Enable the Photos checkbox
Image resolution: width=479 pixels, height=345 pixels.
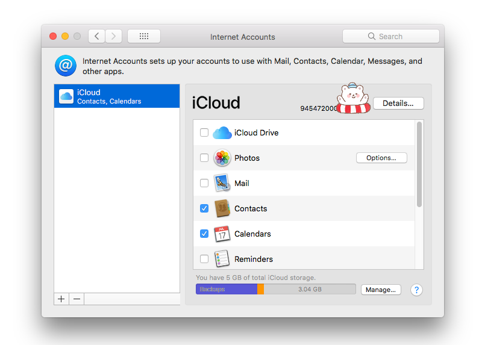click(x=204, y=158)
